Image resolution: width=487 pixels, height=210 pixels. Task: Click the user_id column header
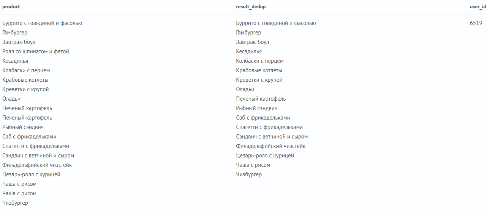478,7
